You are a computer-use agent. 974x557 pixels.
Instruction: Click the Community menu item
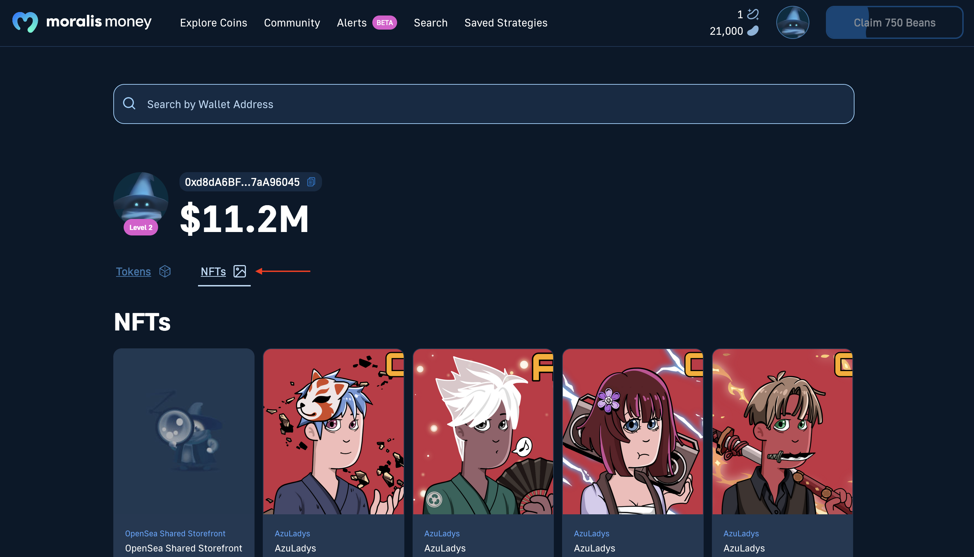(292, 22)
